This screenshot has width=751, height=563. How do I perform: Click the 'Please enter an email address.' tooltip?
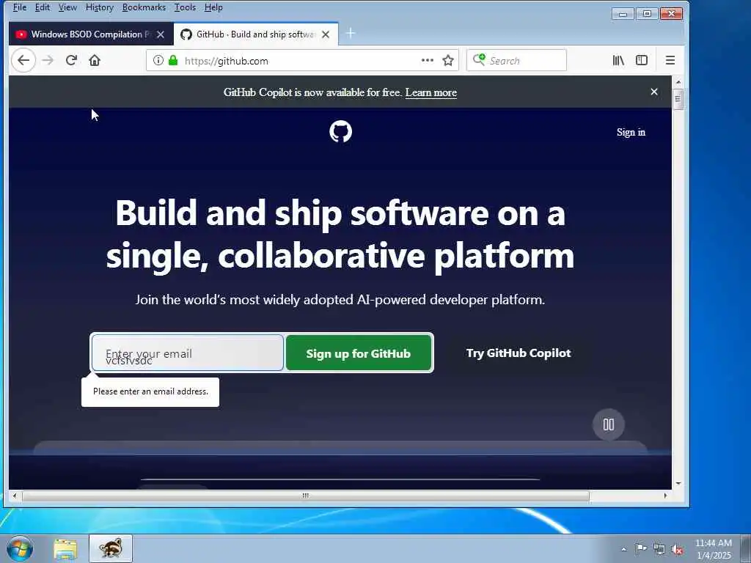150,391
